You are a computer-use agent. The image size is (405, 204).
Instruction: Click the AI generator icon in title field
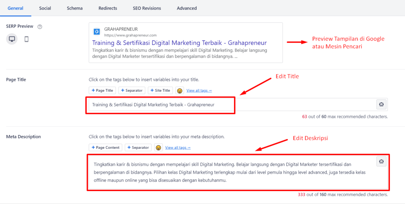coord(381,104)
